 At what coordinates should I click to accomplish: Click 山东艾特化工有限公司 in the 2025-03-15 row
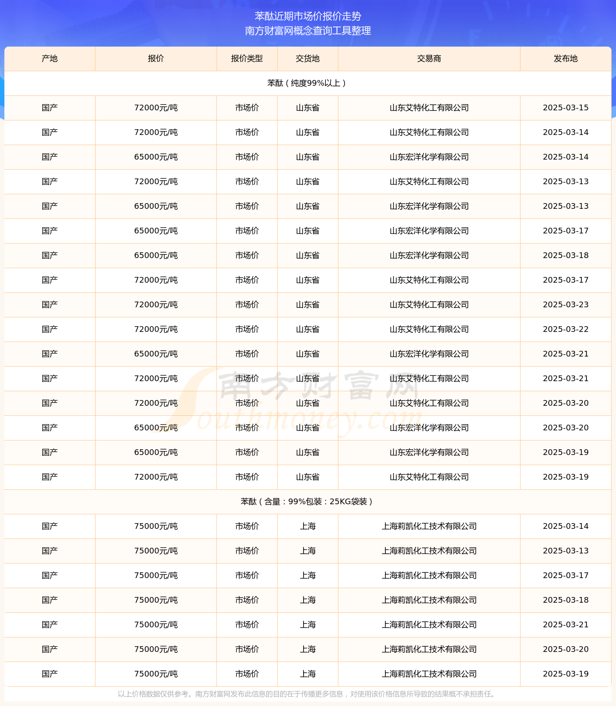point(429,108)
